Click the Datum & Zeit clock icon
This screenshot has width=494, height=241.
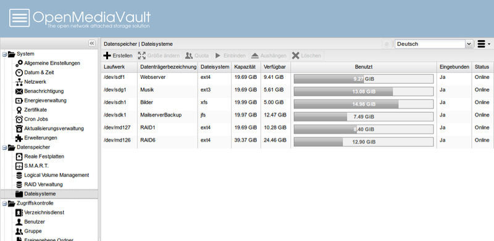19,73
